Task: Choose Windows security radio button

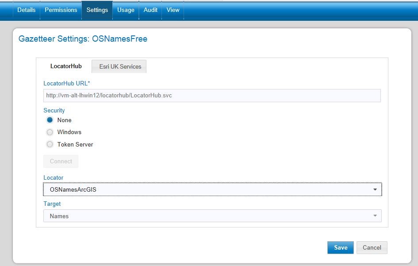Action: coord(50,132)
